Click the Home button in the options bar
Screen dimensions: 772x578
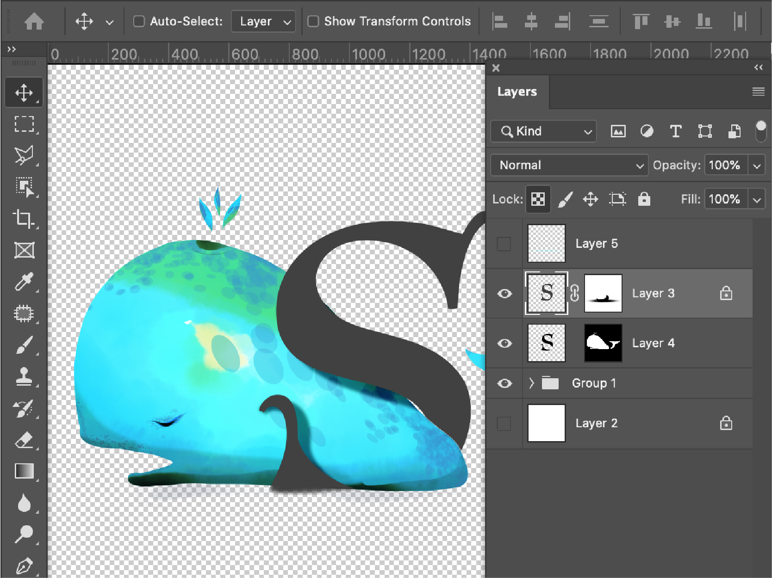click(34, 21)
